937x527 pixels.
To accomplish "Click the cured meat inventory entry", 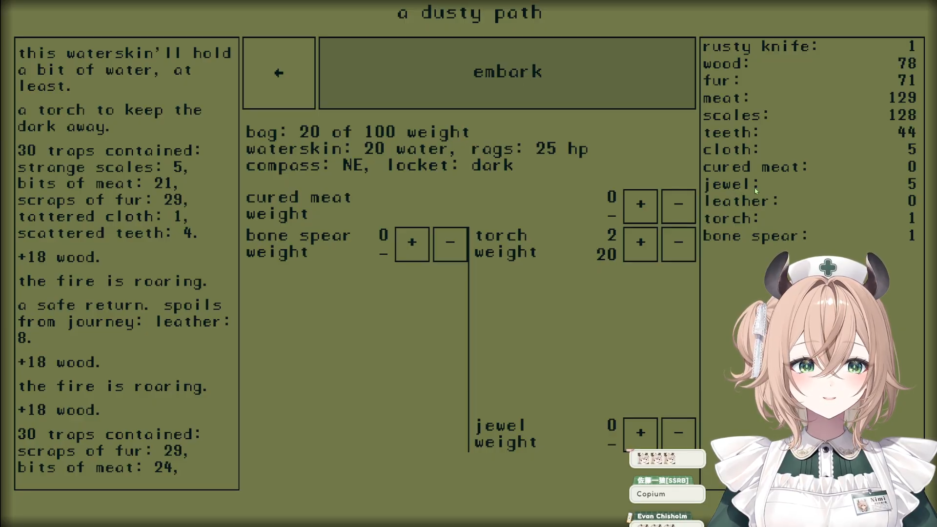I will point(754,167).
